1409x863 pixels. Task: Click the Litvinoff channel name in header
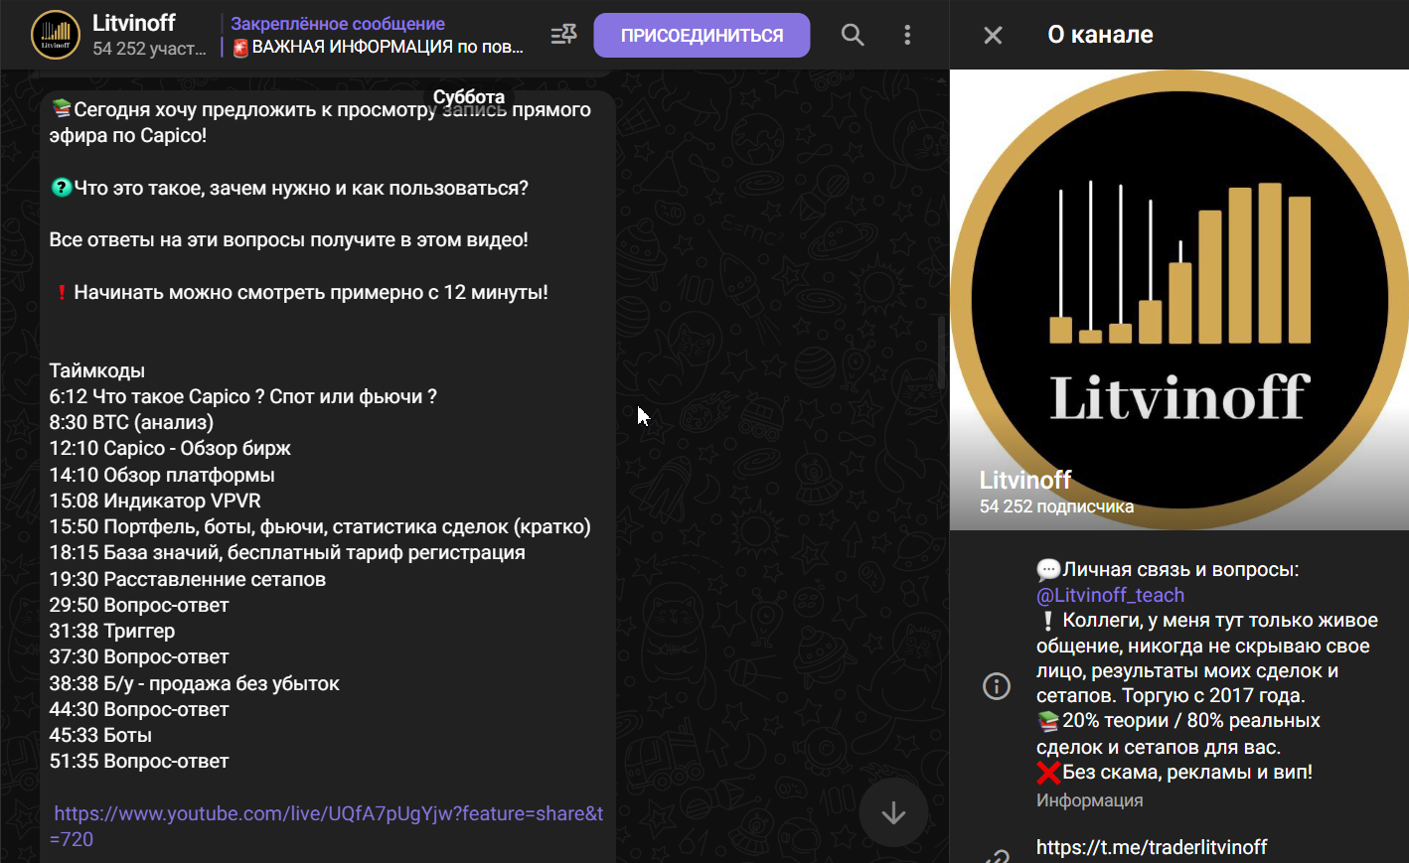134,23
